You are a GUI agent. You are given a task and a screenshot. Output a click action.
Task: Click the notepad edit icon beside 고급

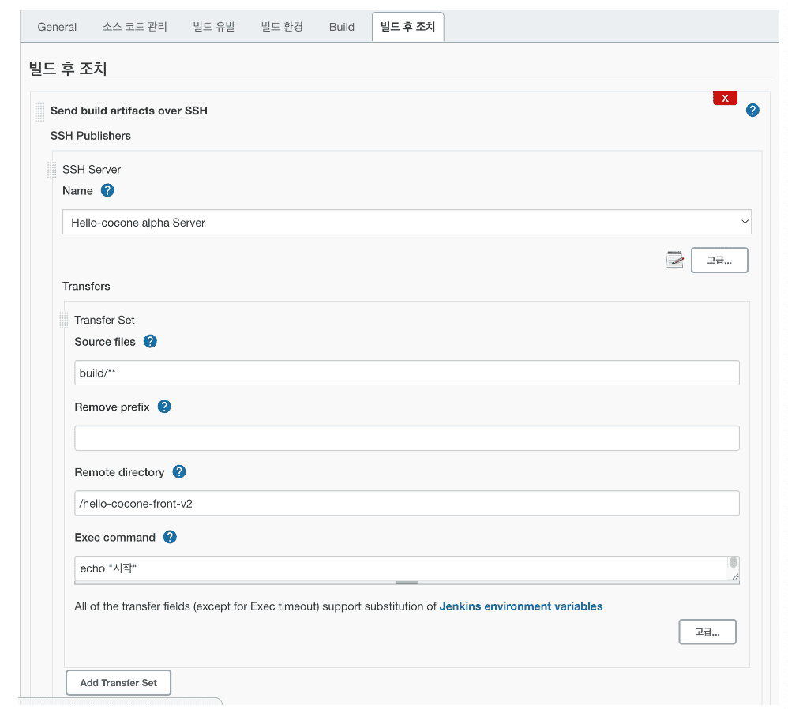tap(674, 260)
